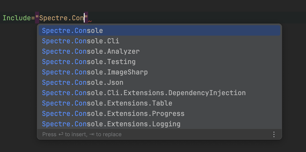
Task: Pick Spectre.Console.Extensions.Table from the list
Action: pos(107,104)
